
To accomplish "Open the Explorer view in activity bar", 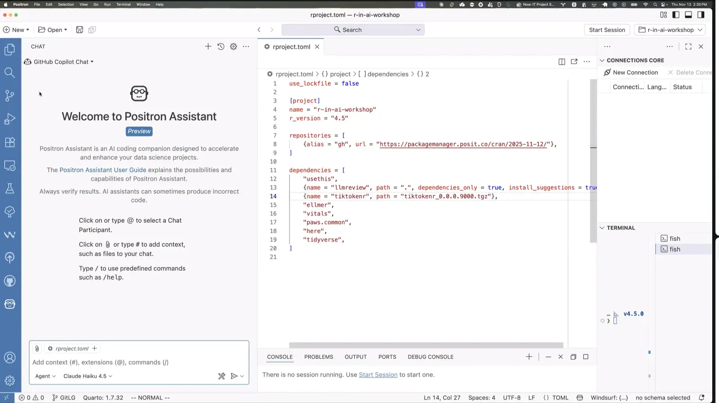I will [x=9, y=49].
